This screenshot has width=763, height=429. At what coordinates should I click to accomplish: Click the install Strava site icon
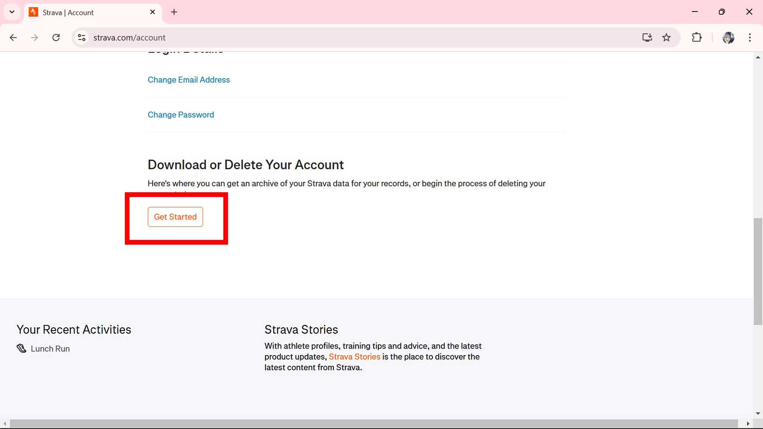coord(647,37)
